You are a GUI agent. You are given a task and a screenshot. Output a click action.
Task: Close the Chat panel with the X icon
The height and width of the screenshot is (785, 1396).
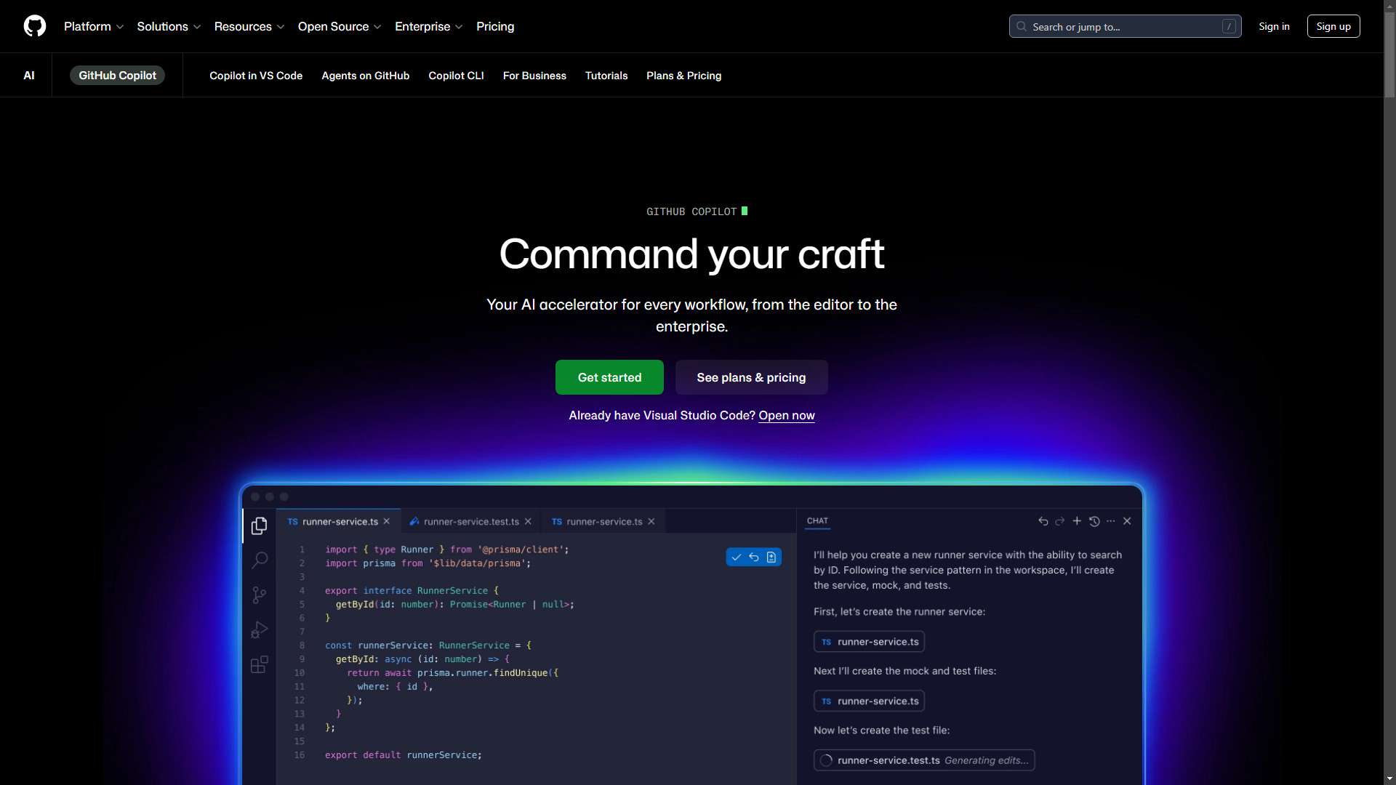coord(1128,521)
